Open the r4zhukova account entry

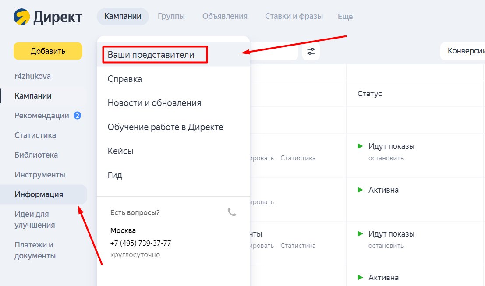click(x=32, y=76)
